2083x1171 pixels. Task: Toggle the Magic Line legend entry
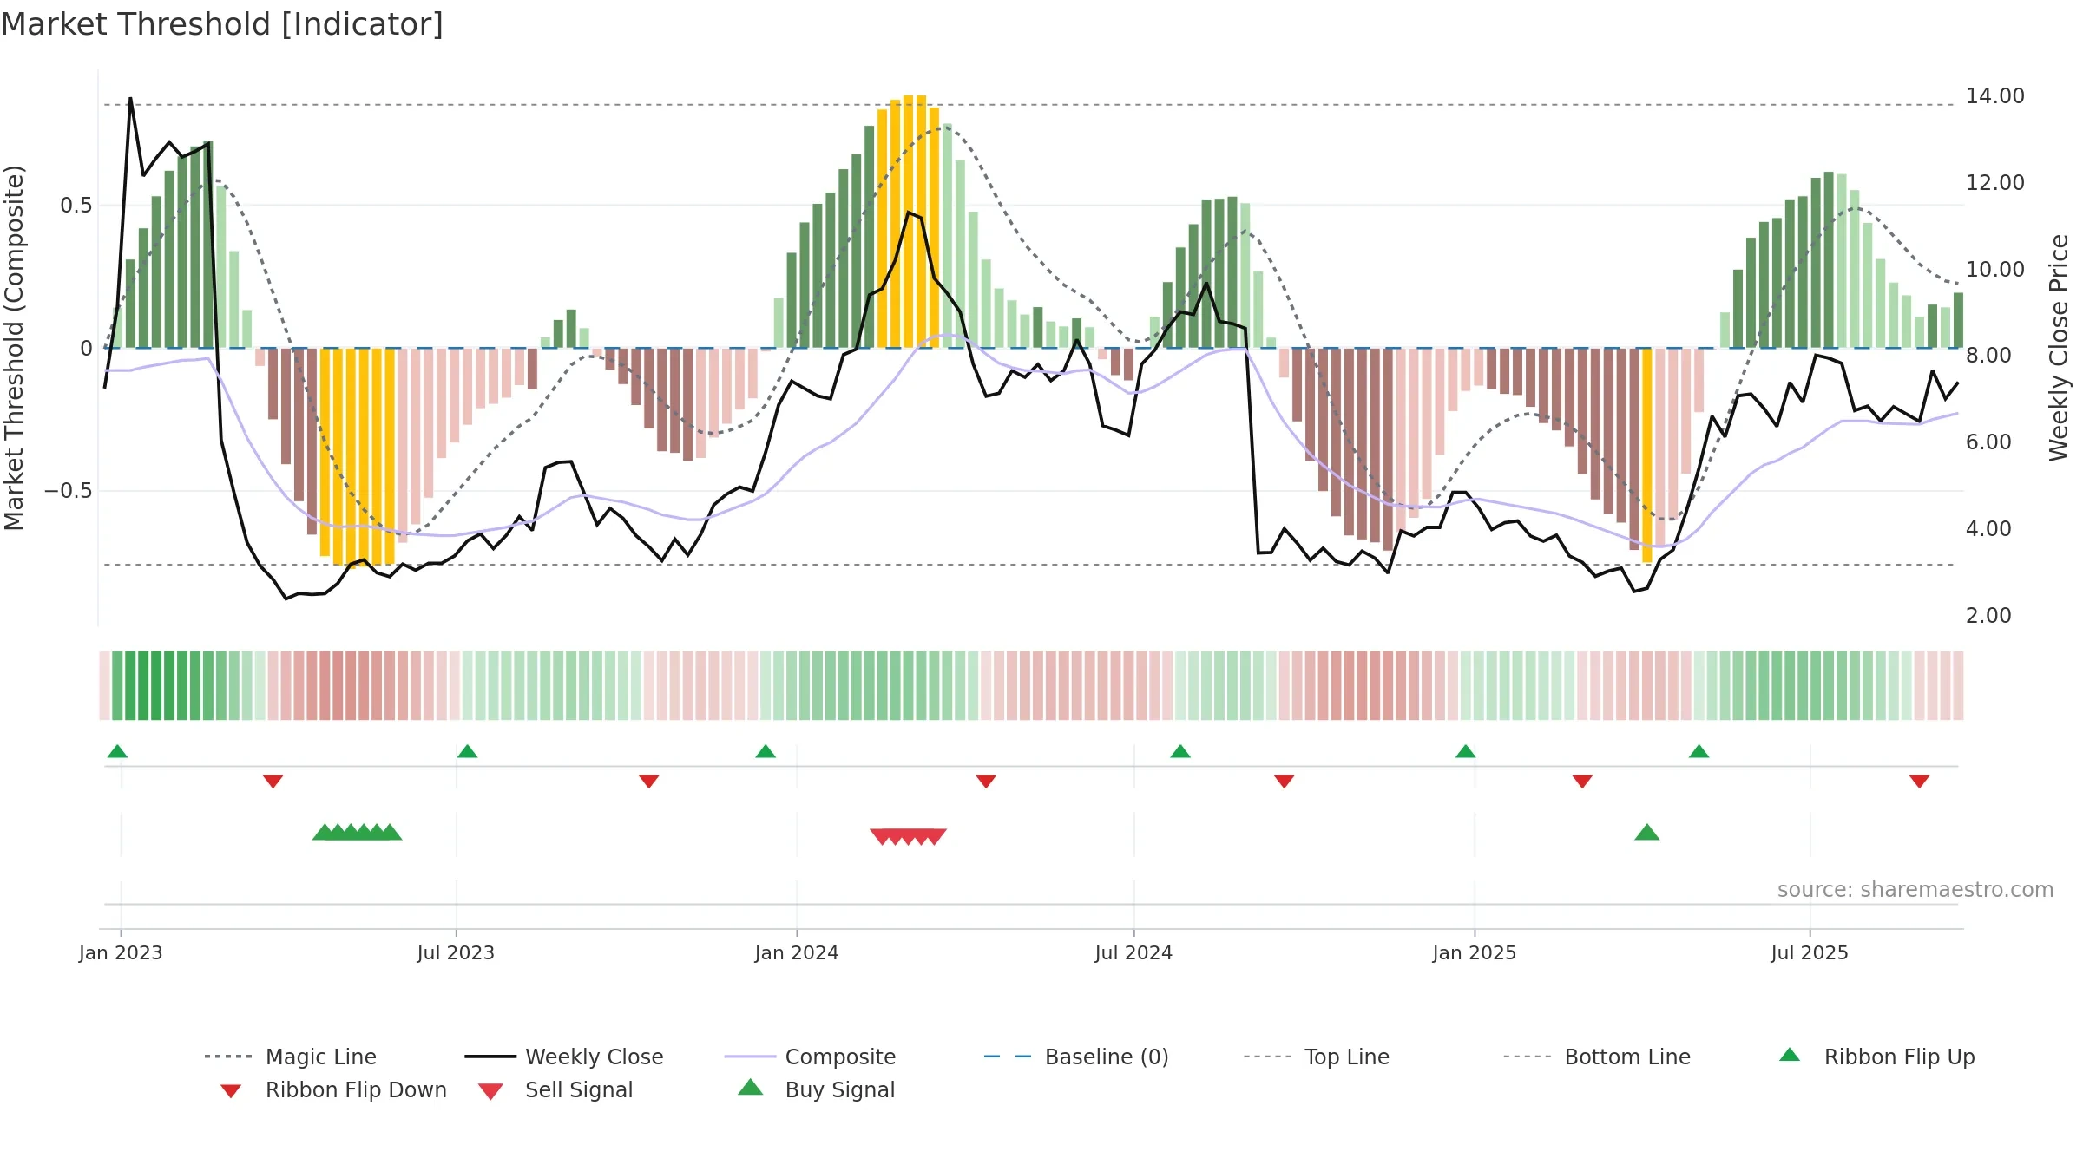tap(291, 1057)
